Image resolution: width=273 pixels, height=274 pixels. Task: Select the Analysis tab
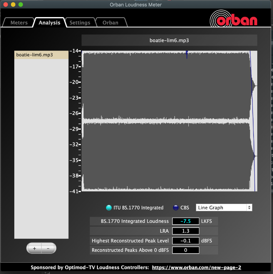coord(49,23)
